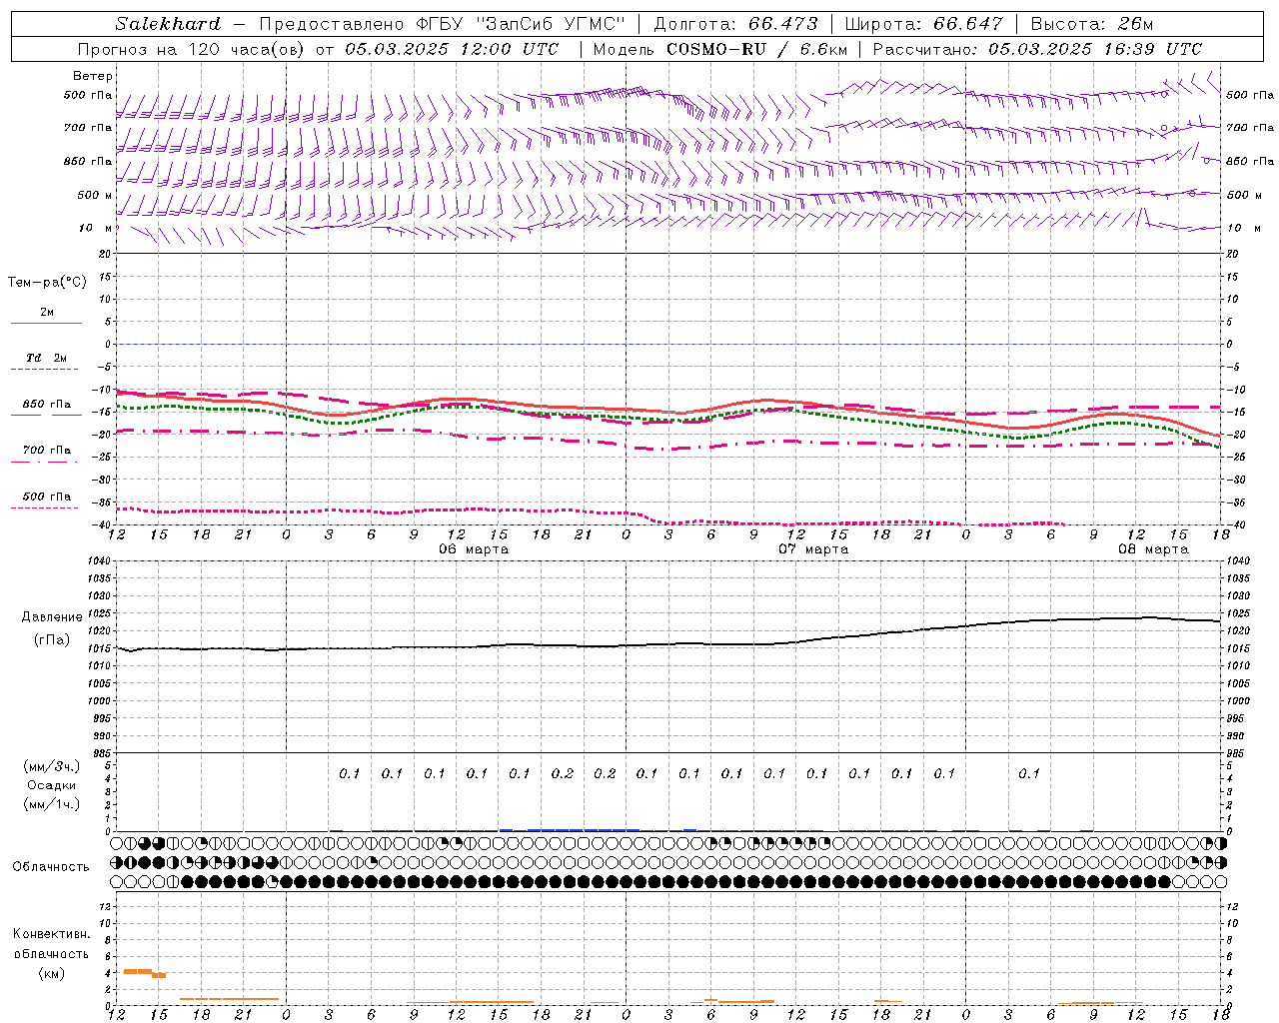Click the black pressure curve line

669,644
